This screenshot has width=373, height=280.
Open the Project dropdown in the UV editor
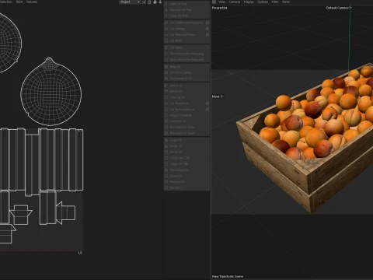(130, 2)
